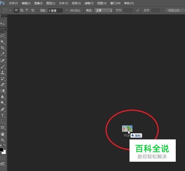The image size is (185, 171).
Task: Open the 图像(I) menu
Action: [38, 3]
